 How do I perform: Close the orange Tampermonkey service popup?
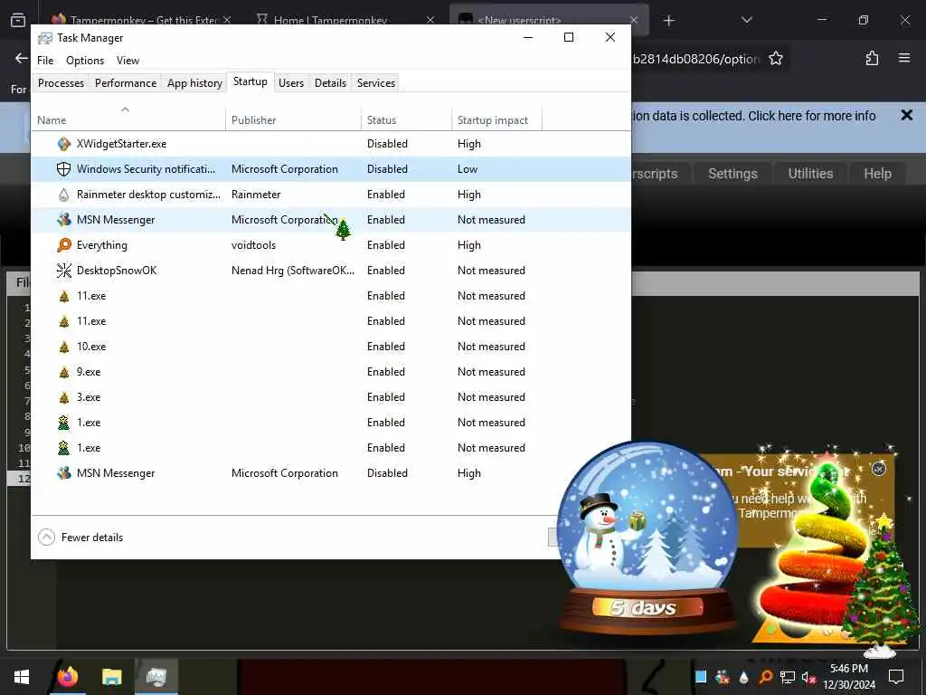[879, 469]
